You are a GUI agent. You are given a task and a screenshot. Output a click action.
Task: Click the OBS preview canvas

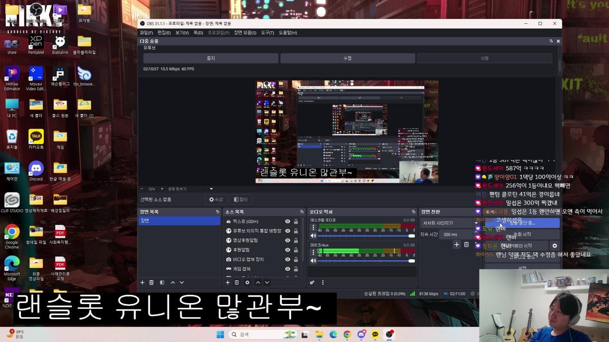[347, 132]
